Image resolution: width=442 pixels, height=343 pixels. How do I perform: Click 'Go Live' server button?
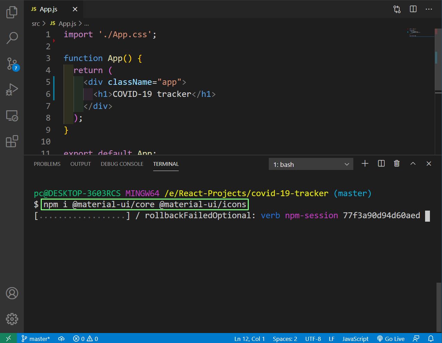(391, 339)
